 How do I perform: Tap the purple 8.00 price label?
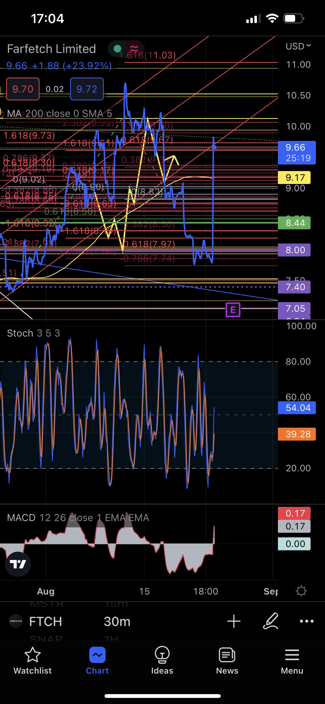click(x=294, y=250)
